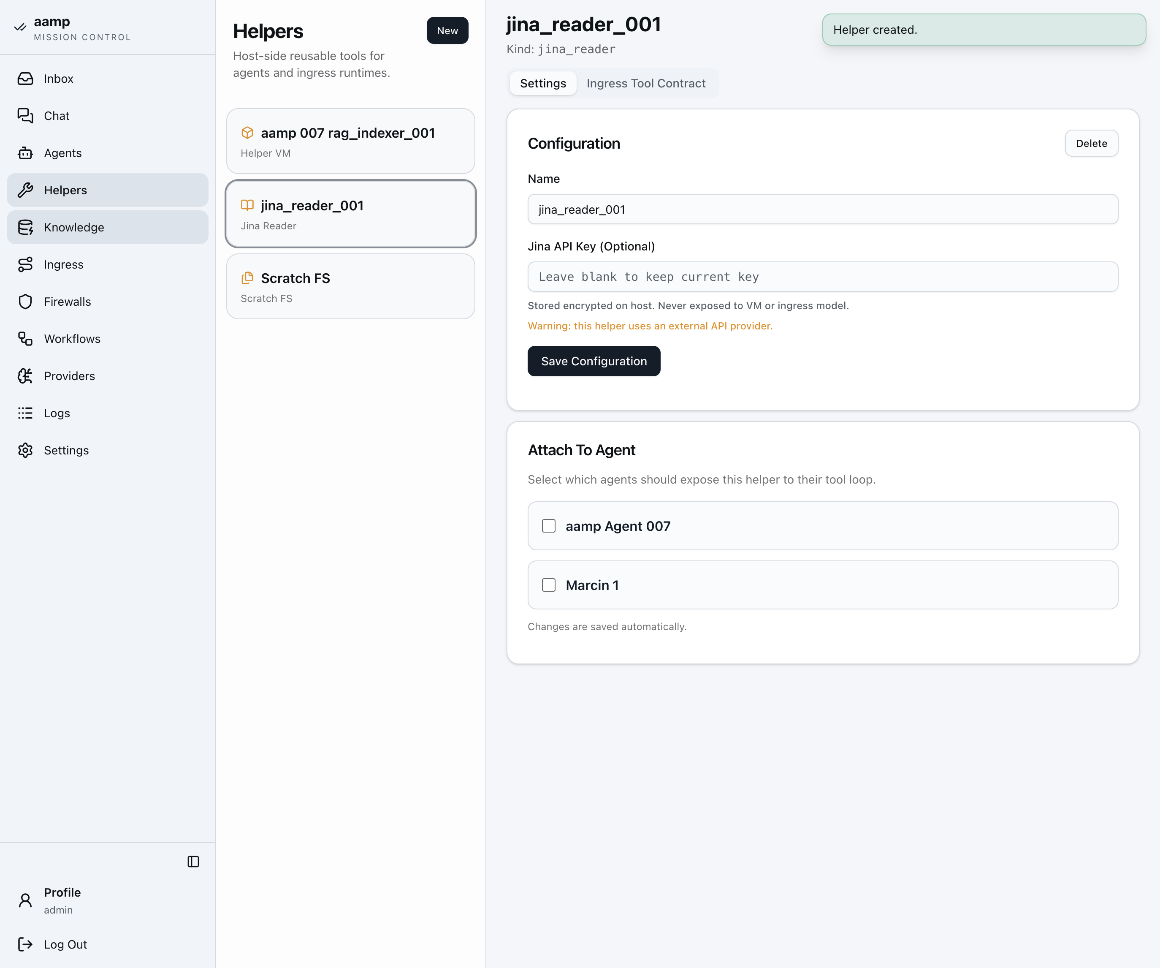Navigate to Providers
Viewport: 1160px width, 968px height.
[108, 376]
